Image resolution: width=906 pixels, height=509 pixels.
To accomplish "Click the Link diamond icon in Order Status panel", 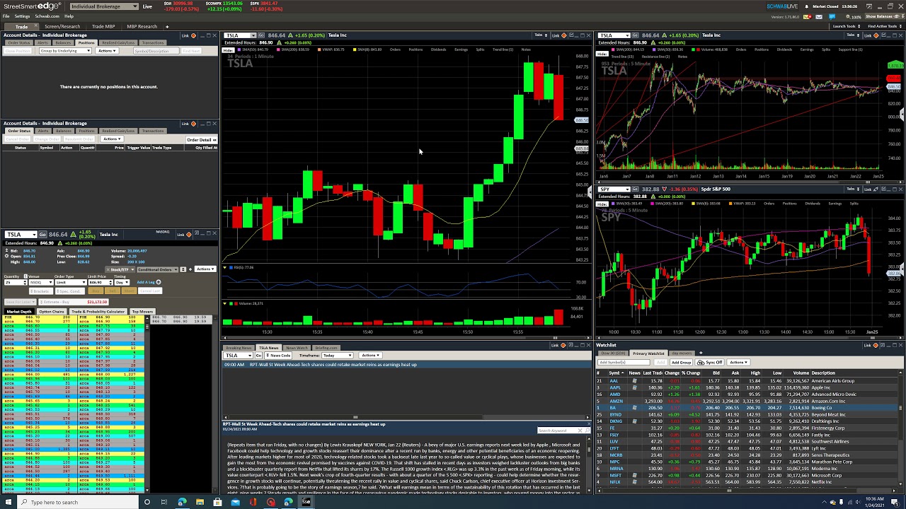I will tap(193, 124).
